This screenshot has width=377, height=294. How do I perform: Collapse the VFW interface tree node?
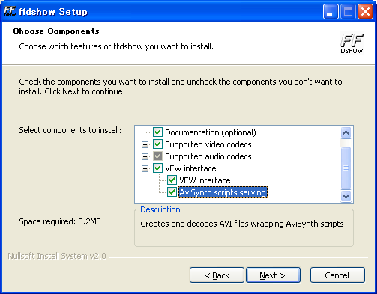pyautogui.click(x=145, y=168)
